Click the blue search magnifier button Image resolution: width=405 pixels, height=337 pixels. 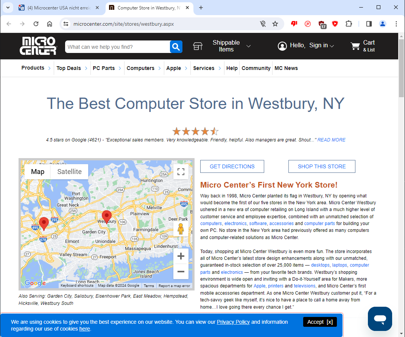click(x=176, y=47)
